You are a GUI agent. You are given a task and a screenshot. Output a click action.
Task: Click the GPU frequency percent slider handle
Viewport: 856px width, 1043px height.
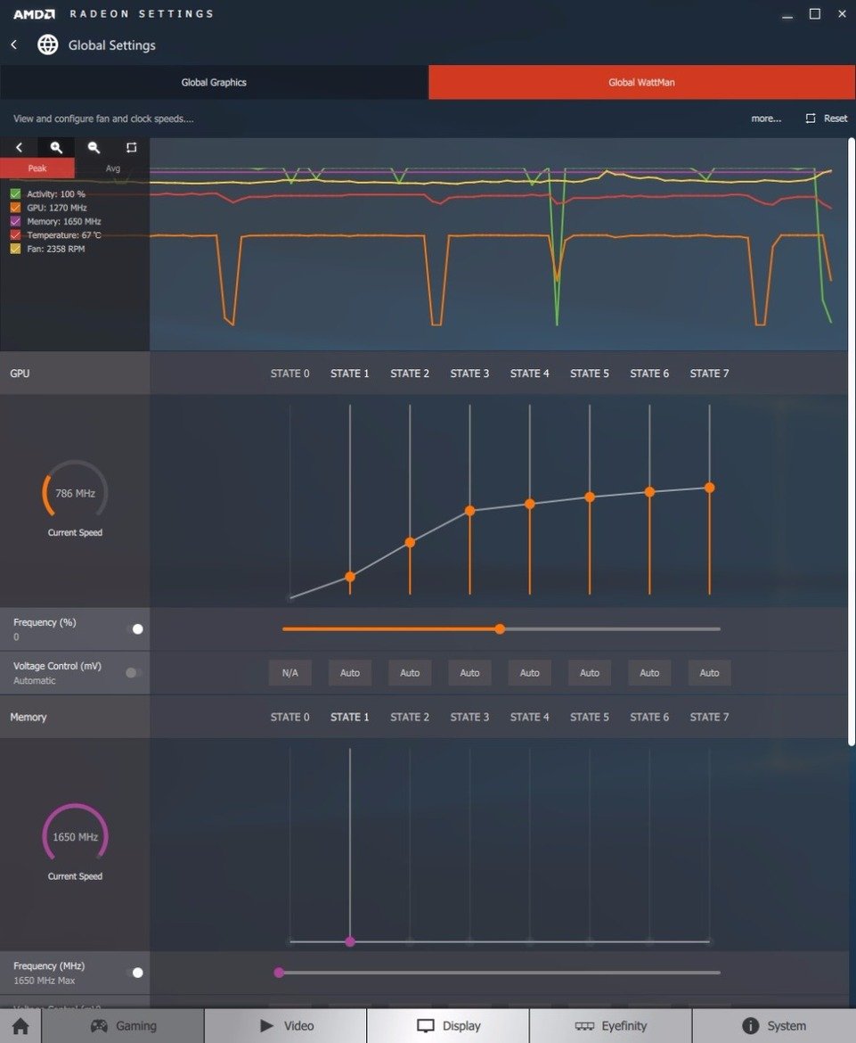pyautogui.click(x=500, y=629)
